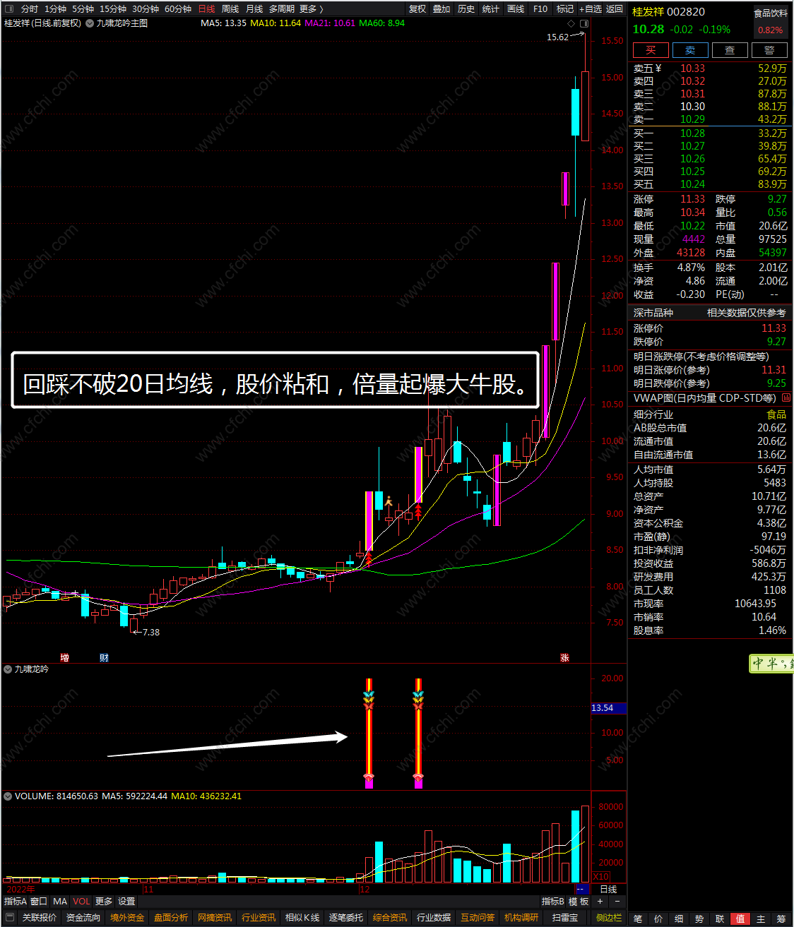Viewport: 794px width, 927px height.
Task: Add stock via +自选 button
Action: click(591, 9)
